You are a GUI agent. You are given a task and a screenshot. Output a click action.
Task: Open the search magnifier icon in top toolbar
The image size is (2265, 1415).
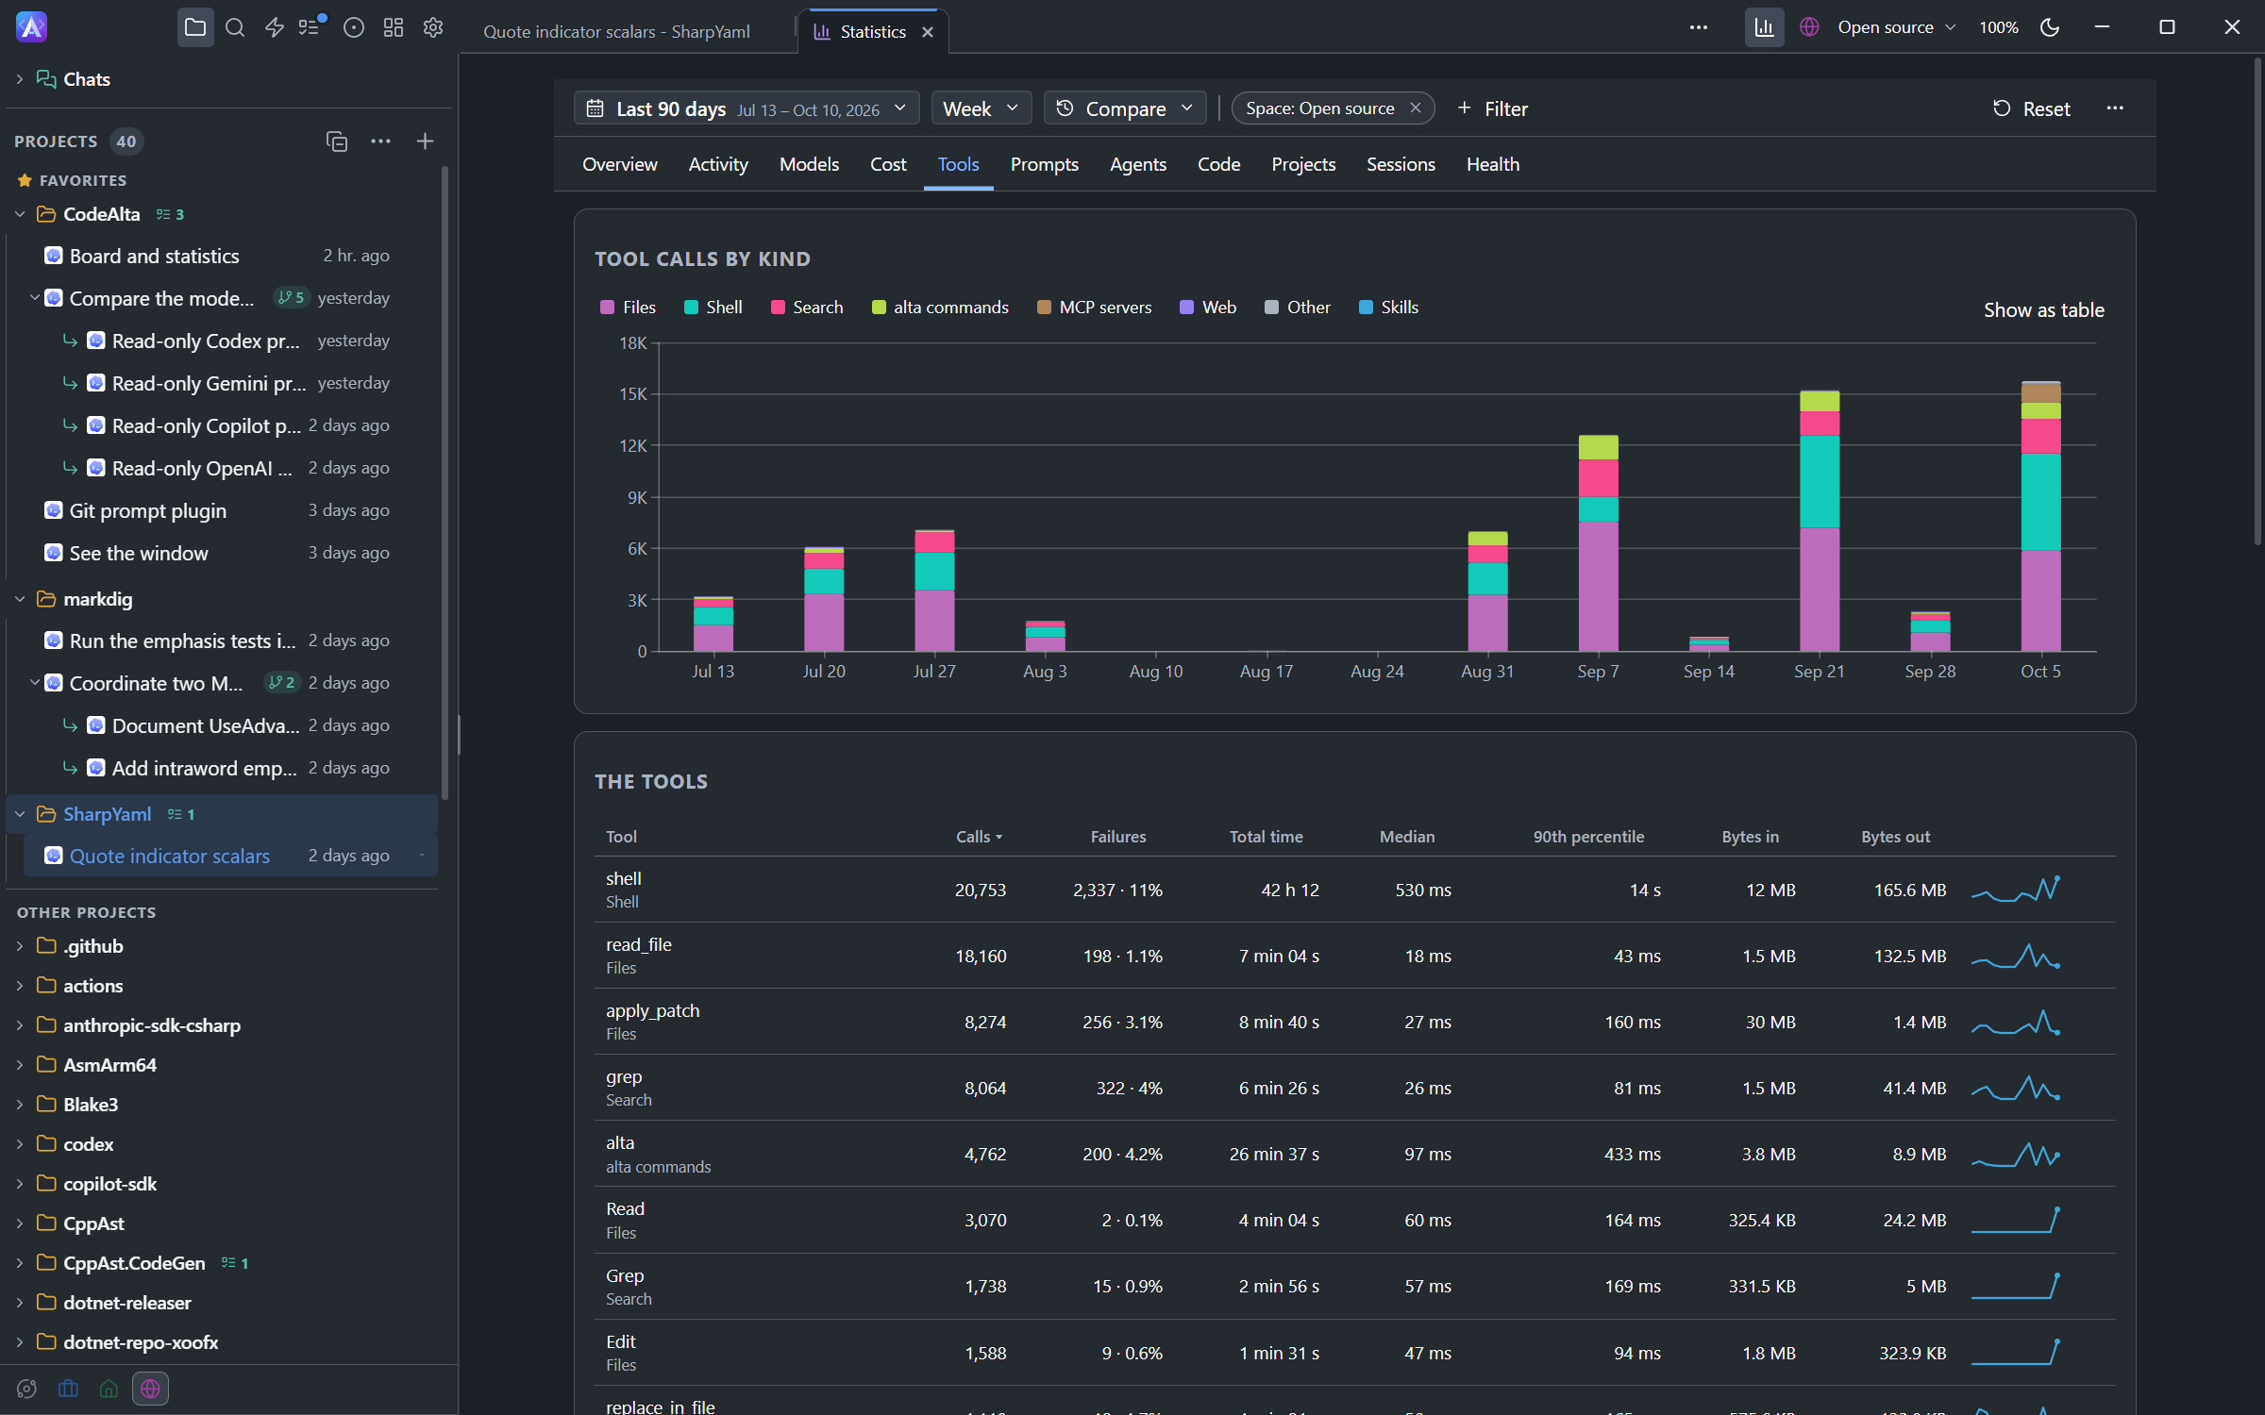click(235, 28)
